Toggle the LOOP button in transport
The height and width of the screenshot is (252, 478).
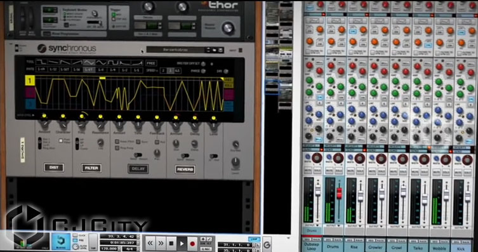[254, 239]
